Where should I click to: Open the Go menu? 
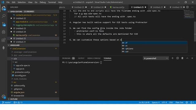(36, 2)
